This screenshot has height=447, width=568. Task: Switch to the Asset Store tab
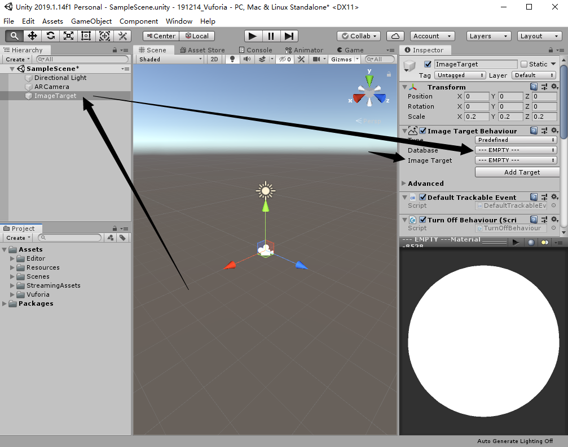[202, 50]
